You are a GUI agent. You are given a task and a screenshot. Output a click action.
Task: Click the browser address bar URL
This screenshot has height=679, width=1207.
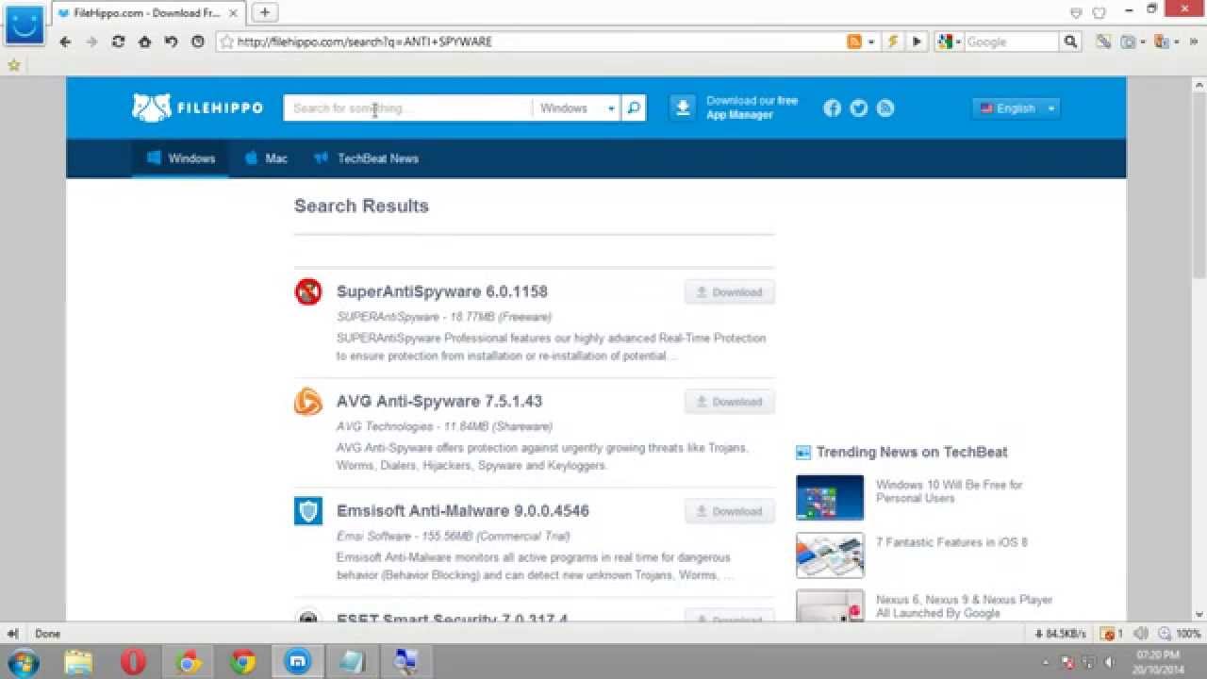click(x=364, y=41)
